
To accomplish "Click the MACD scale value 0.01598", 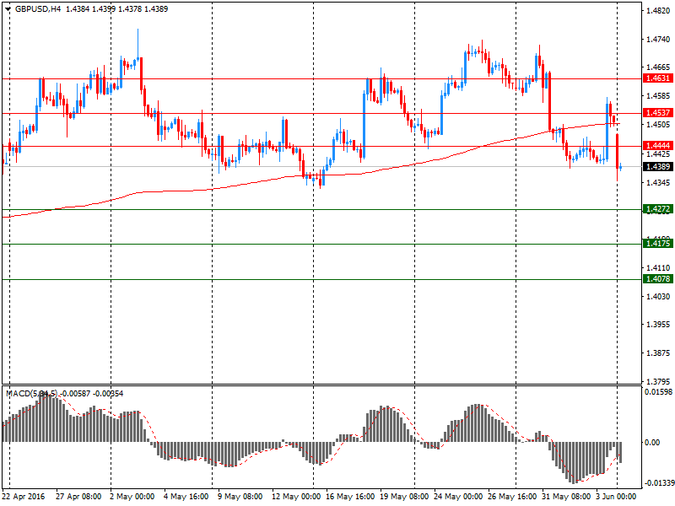I will point(658,392).
